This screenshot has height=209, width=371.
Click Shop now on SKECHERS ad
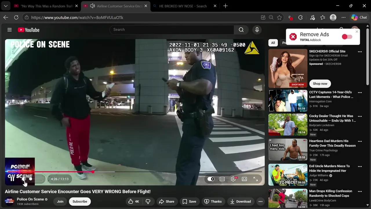(x=320, y=84)
